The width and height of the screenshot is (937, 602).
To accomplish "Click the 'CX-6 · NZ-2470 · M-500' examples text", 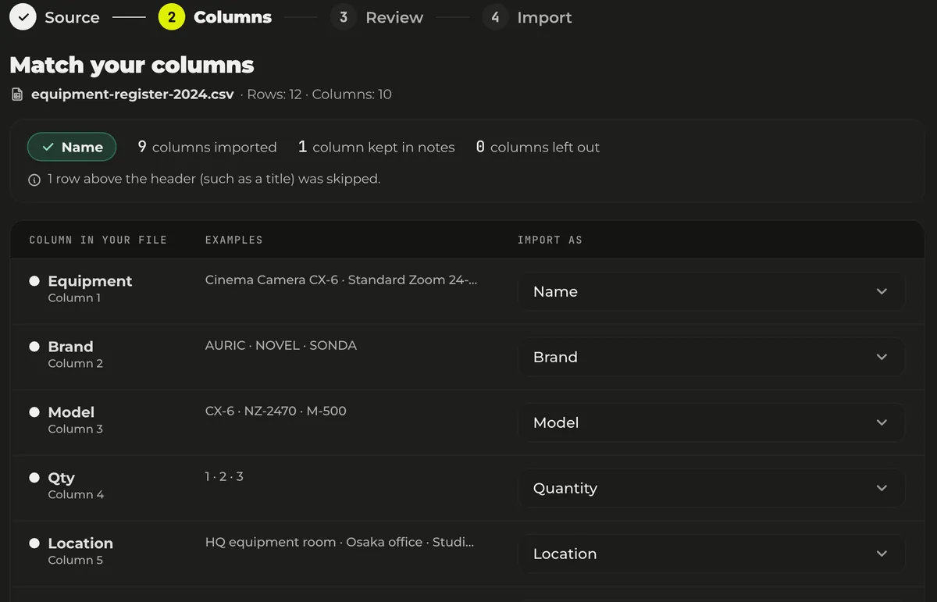I will tap(276, 411).
